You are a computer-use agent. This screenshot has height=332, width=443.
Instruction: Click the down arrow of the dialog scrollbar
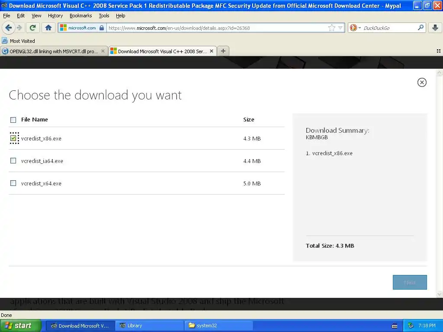(x=440, y=294)
